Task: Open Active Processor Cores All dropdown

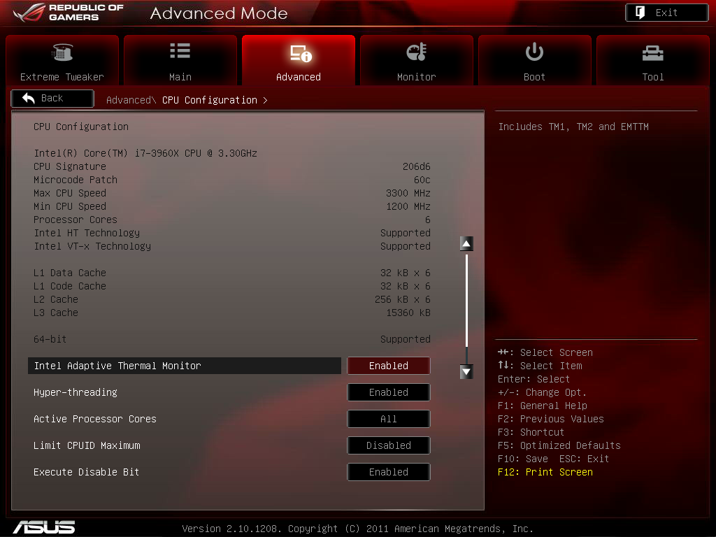Action: pos(389,419)
